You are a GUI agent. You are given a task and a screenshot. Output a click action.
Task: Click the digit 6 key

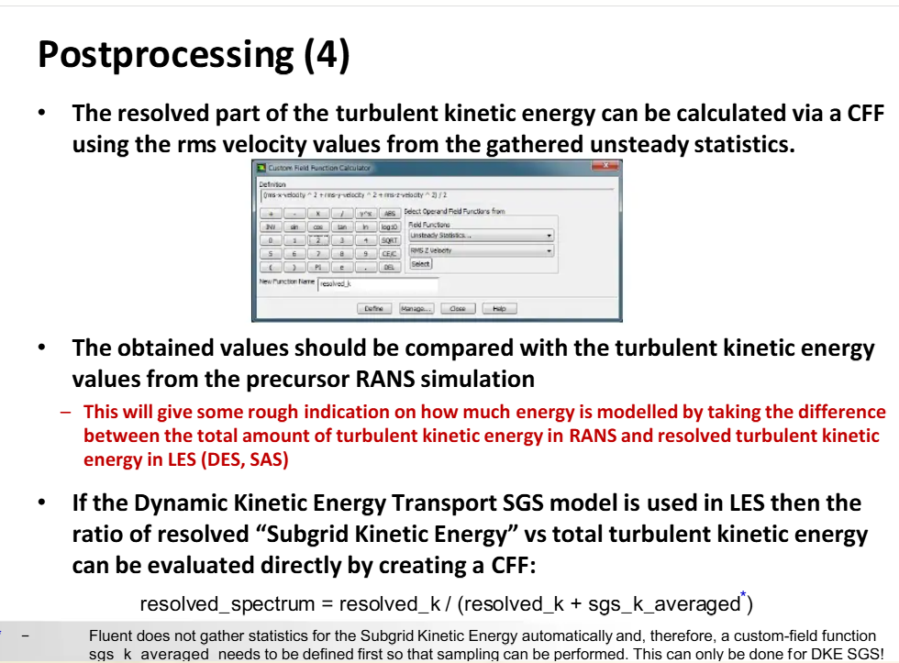(294, 254)
